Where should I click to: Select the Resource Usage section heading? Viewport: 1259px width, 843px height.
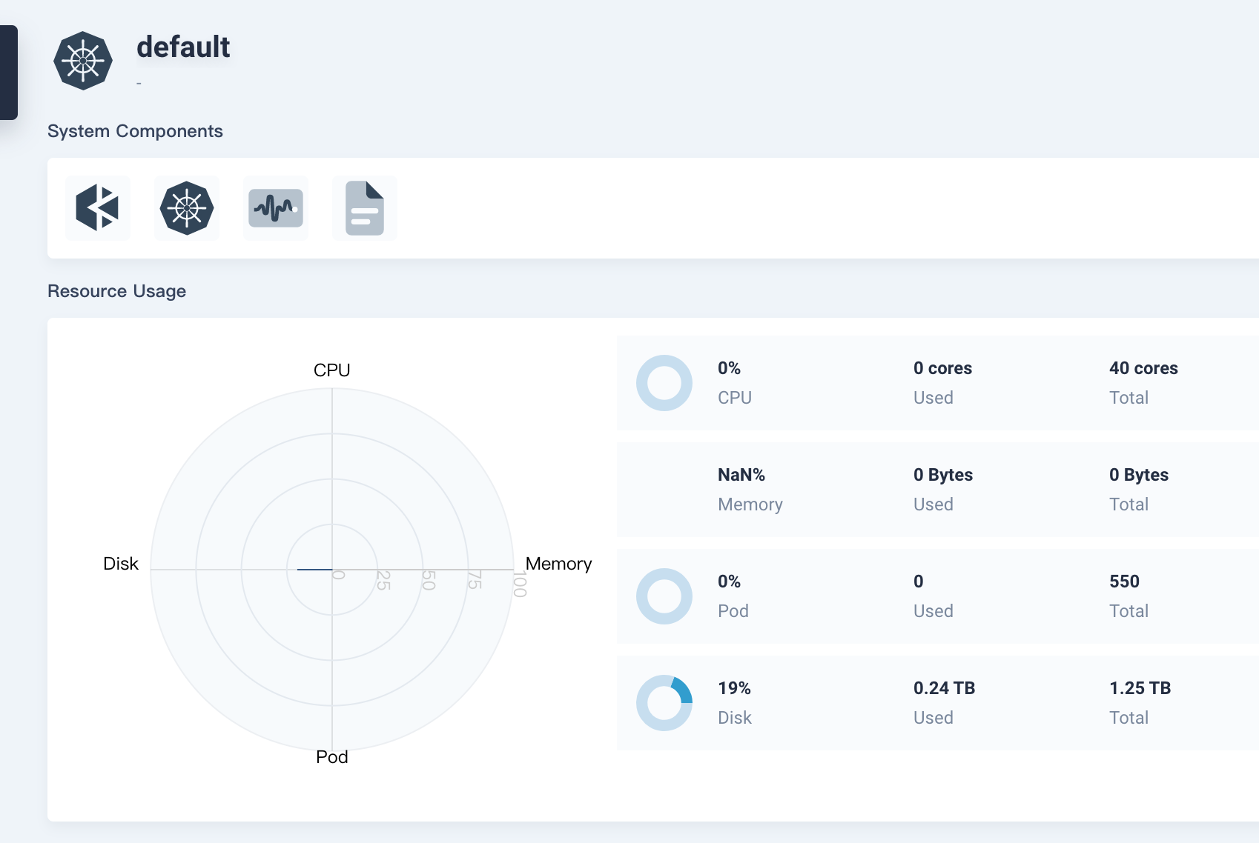116,290
